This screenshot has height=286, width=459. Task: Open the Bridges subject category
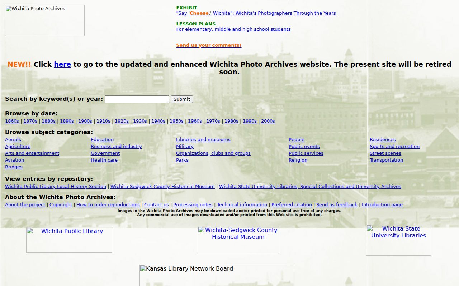tap(14, 167)
